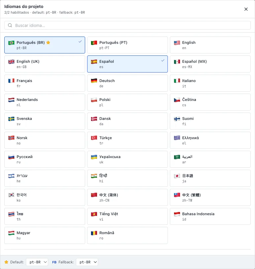
Task: Click the star icon next to Default
Action: [6, 262]
